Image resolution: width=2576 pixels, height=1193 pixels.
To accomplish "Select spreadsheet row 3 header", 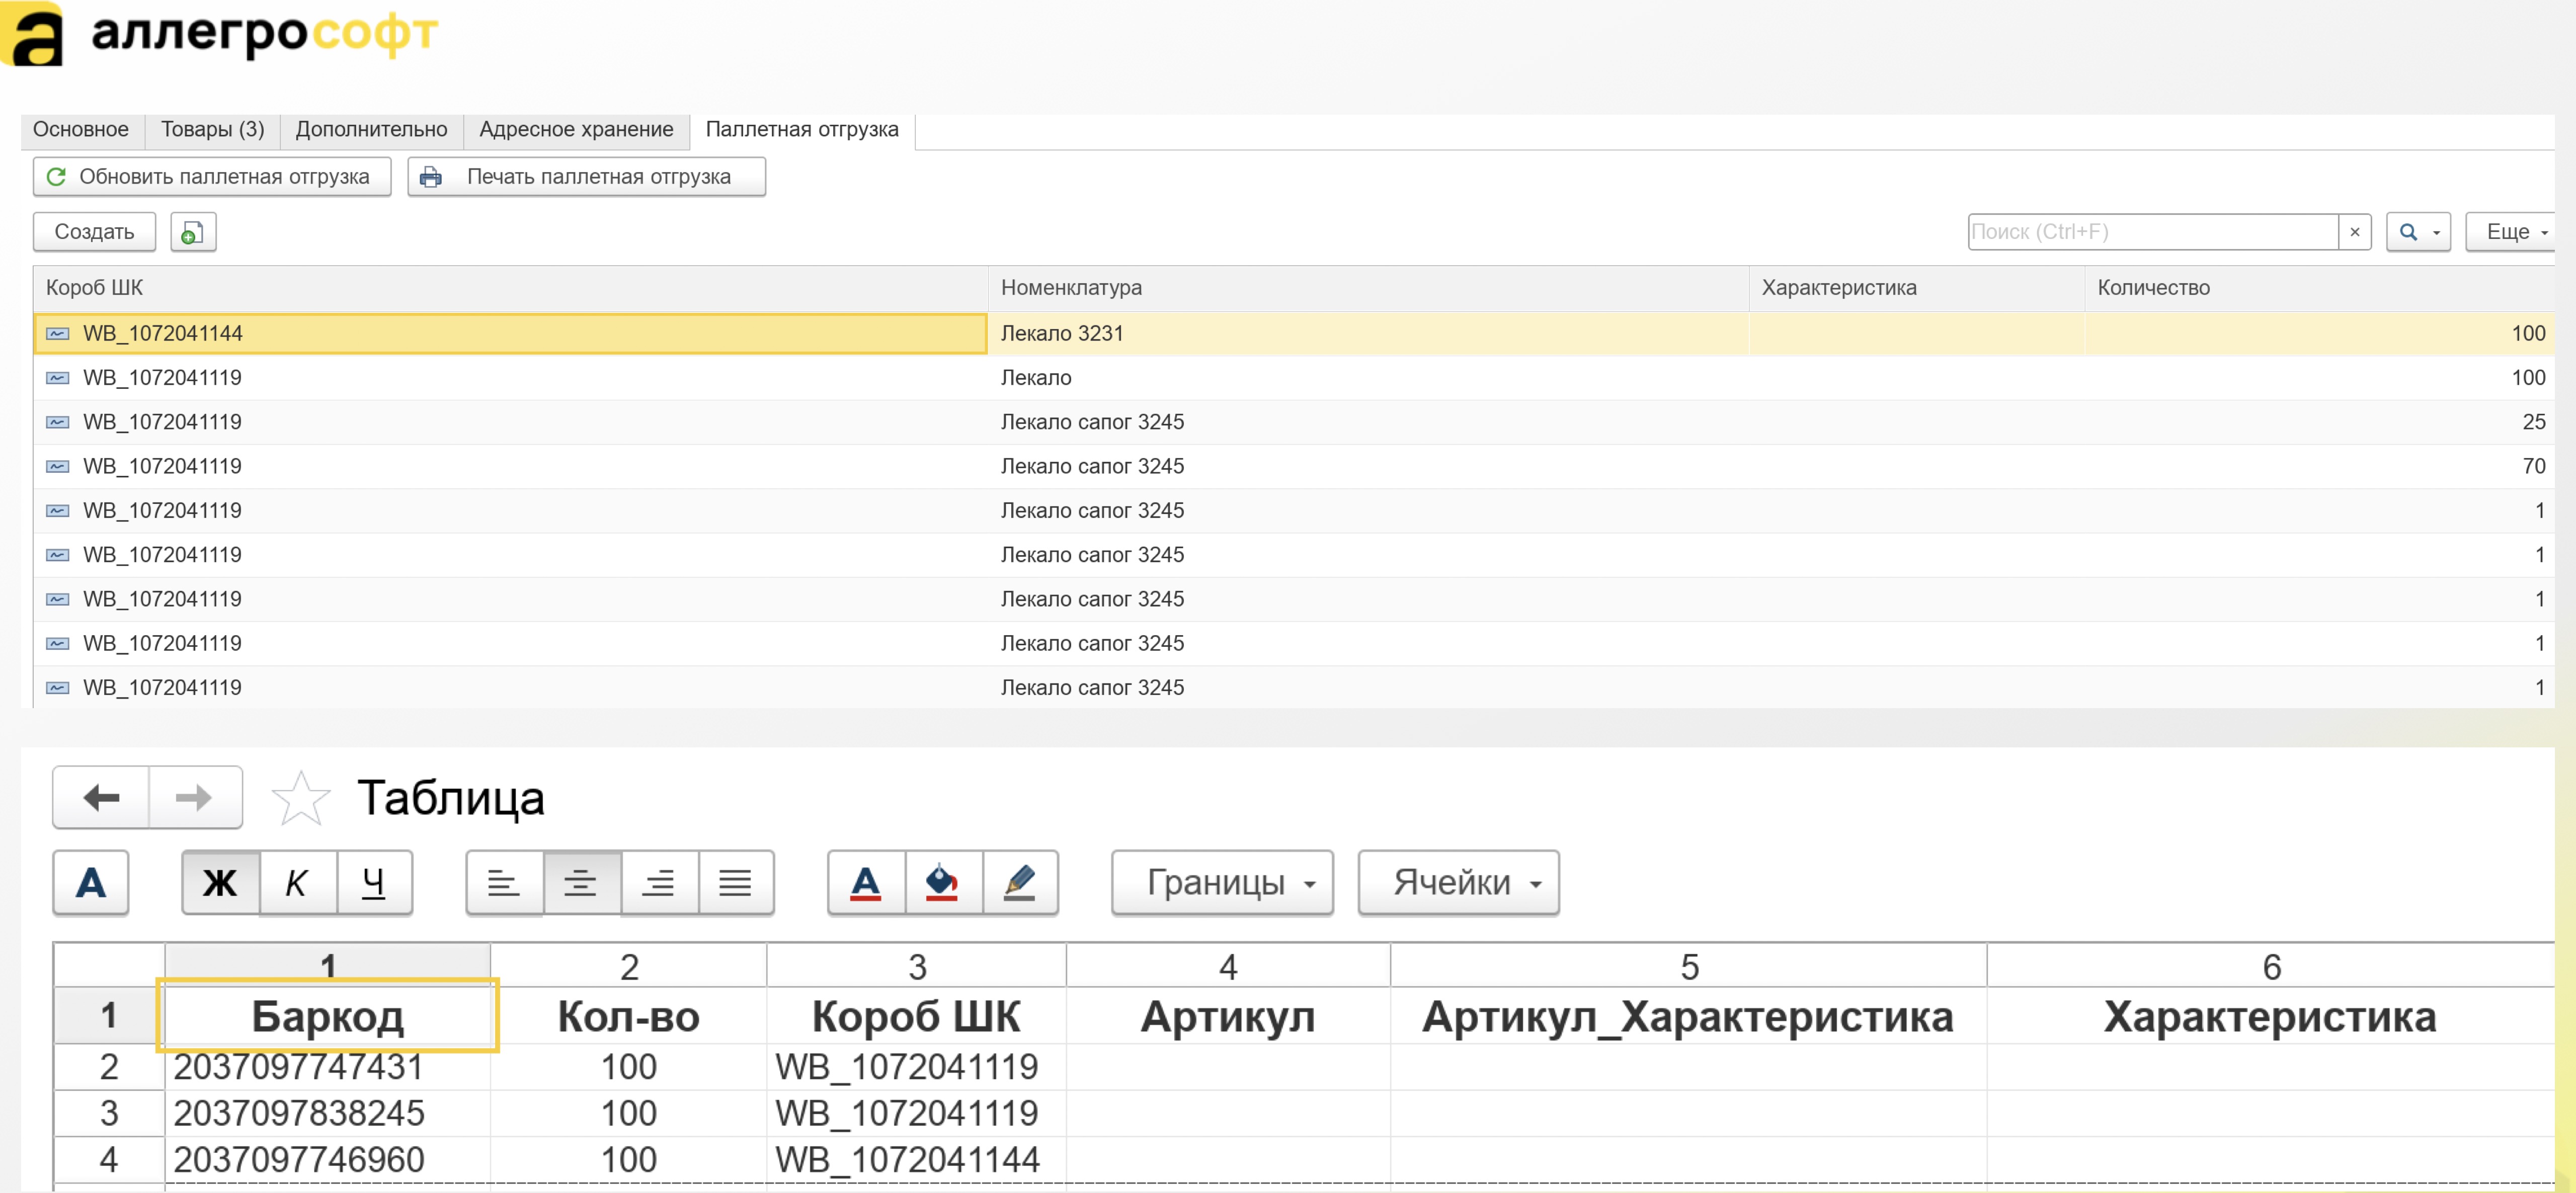I will (x=109, y=1113).
